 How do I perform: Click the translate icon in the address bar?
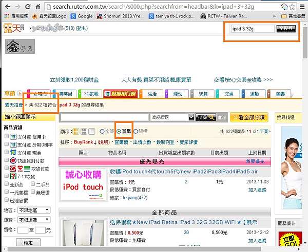point(284,7)
